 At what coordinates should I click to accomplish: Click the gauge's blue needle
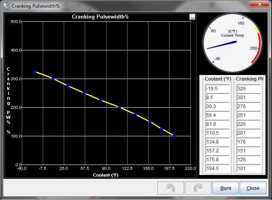(222, 45)
